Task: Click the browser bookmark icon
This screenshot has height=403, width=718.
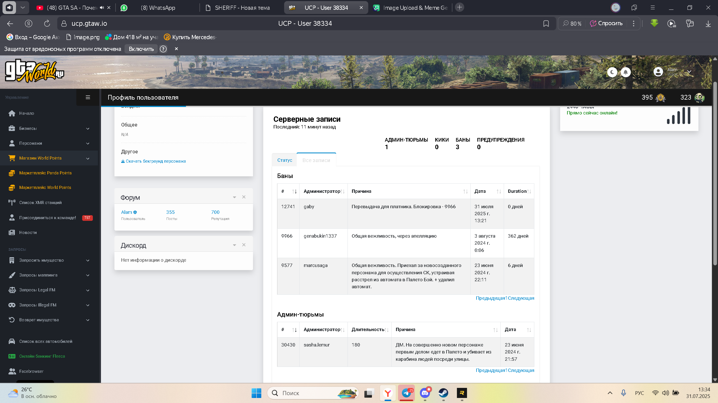Action: (x=546, y=24)
